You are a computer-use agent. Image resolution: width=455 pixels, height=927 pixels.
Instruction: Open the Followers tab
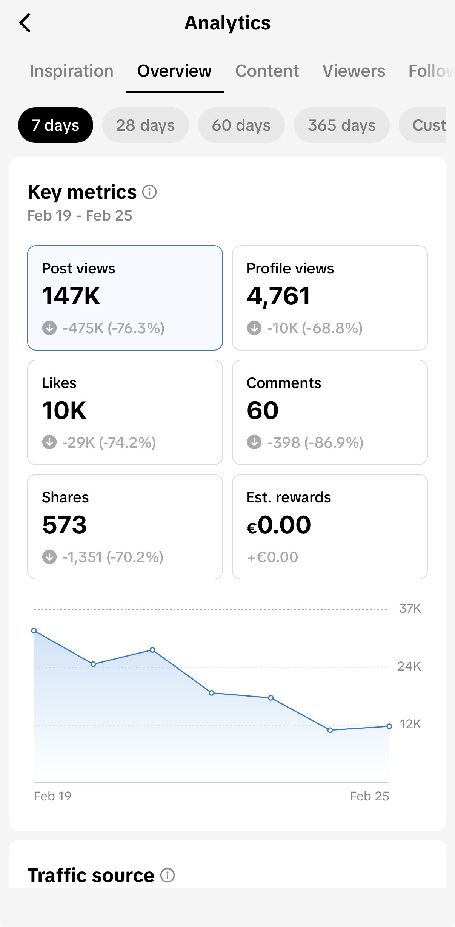tap(431, 71)
